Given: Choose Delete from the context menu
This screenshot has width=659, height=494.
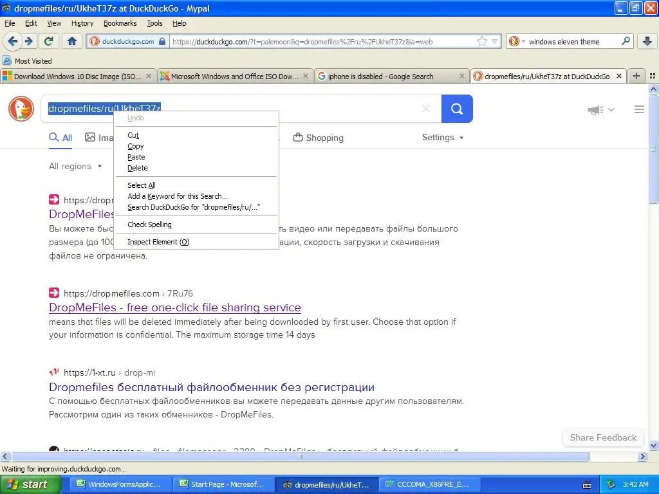Looking at the screenshot, I should coord(196,168).
